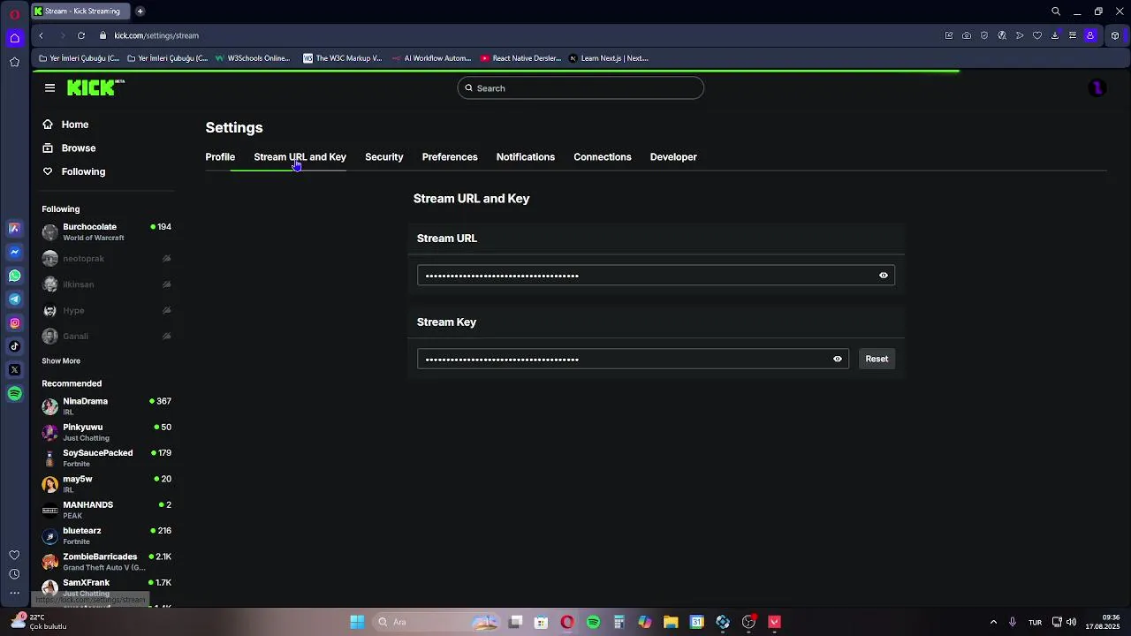Viewport: 1131px width, 636px height.
Task: Open the Preferences tab
Action: pos(450,157)
